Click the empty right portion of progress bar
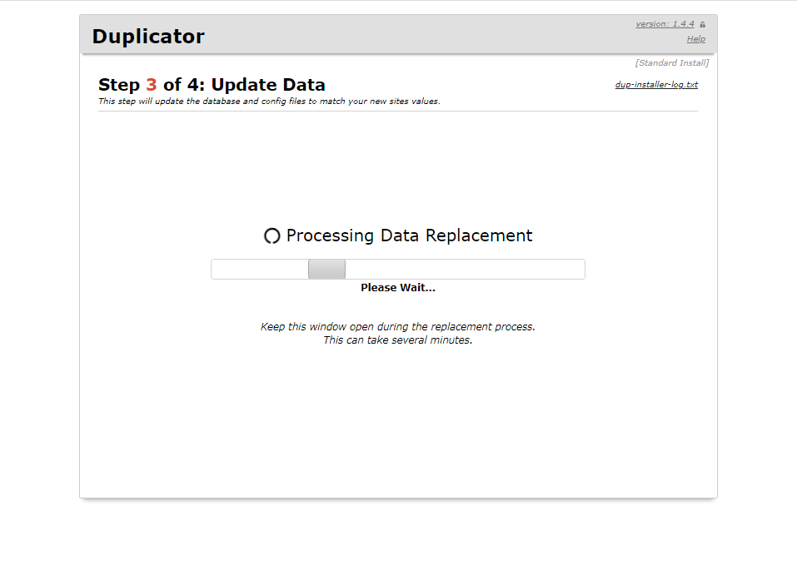This screenshot has width=797, height=575. click(x=466, y=270)
